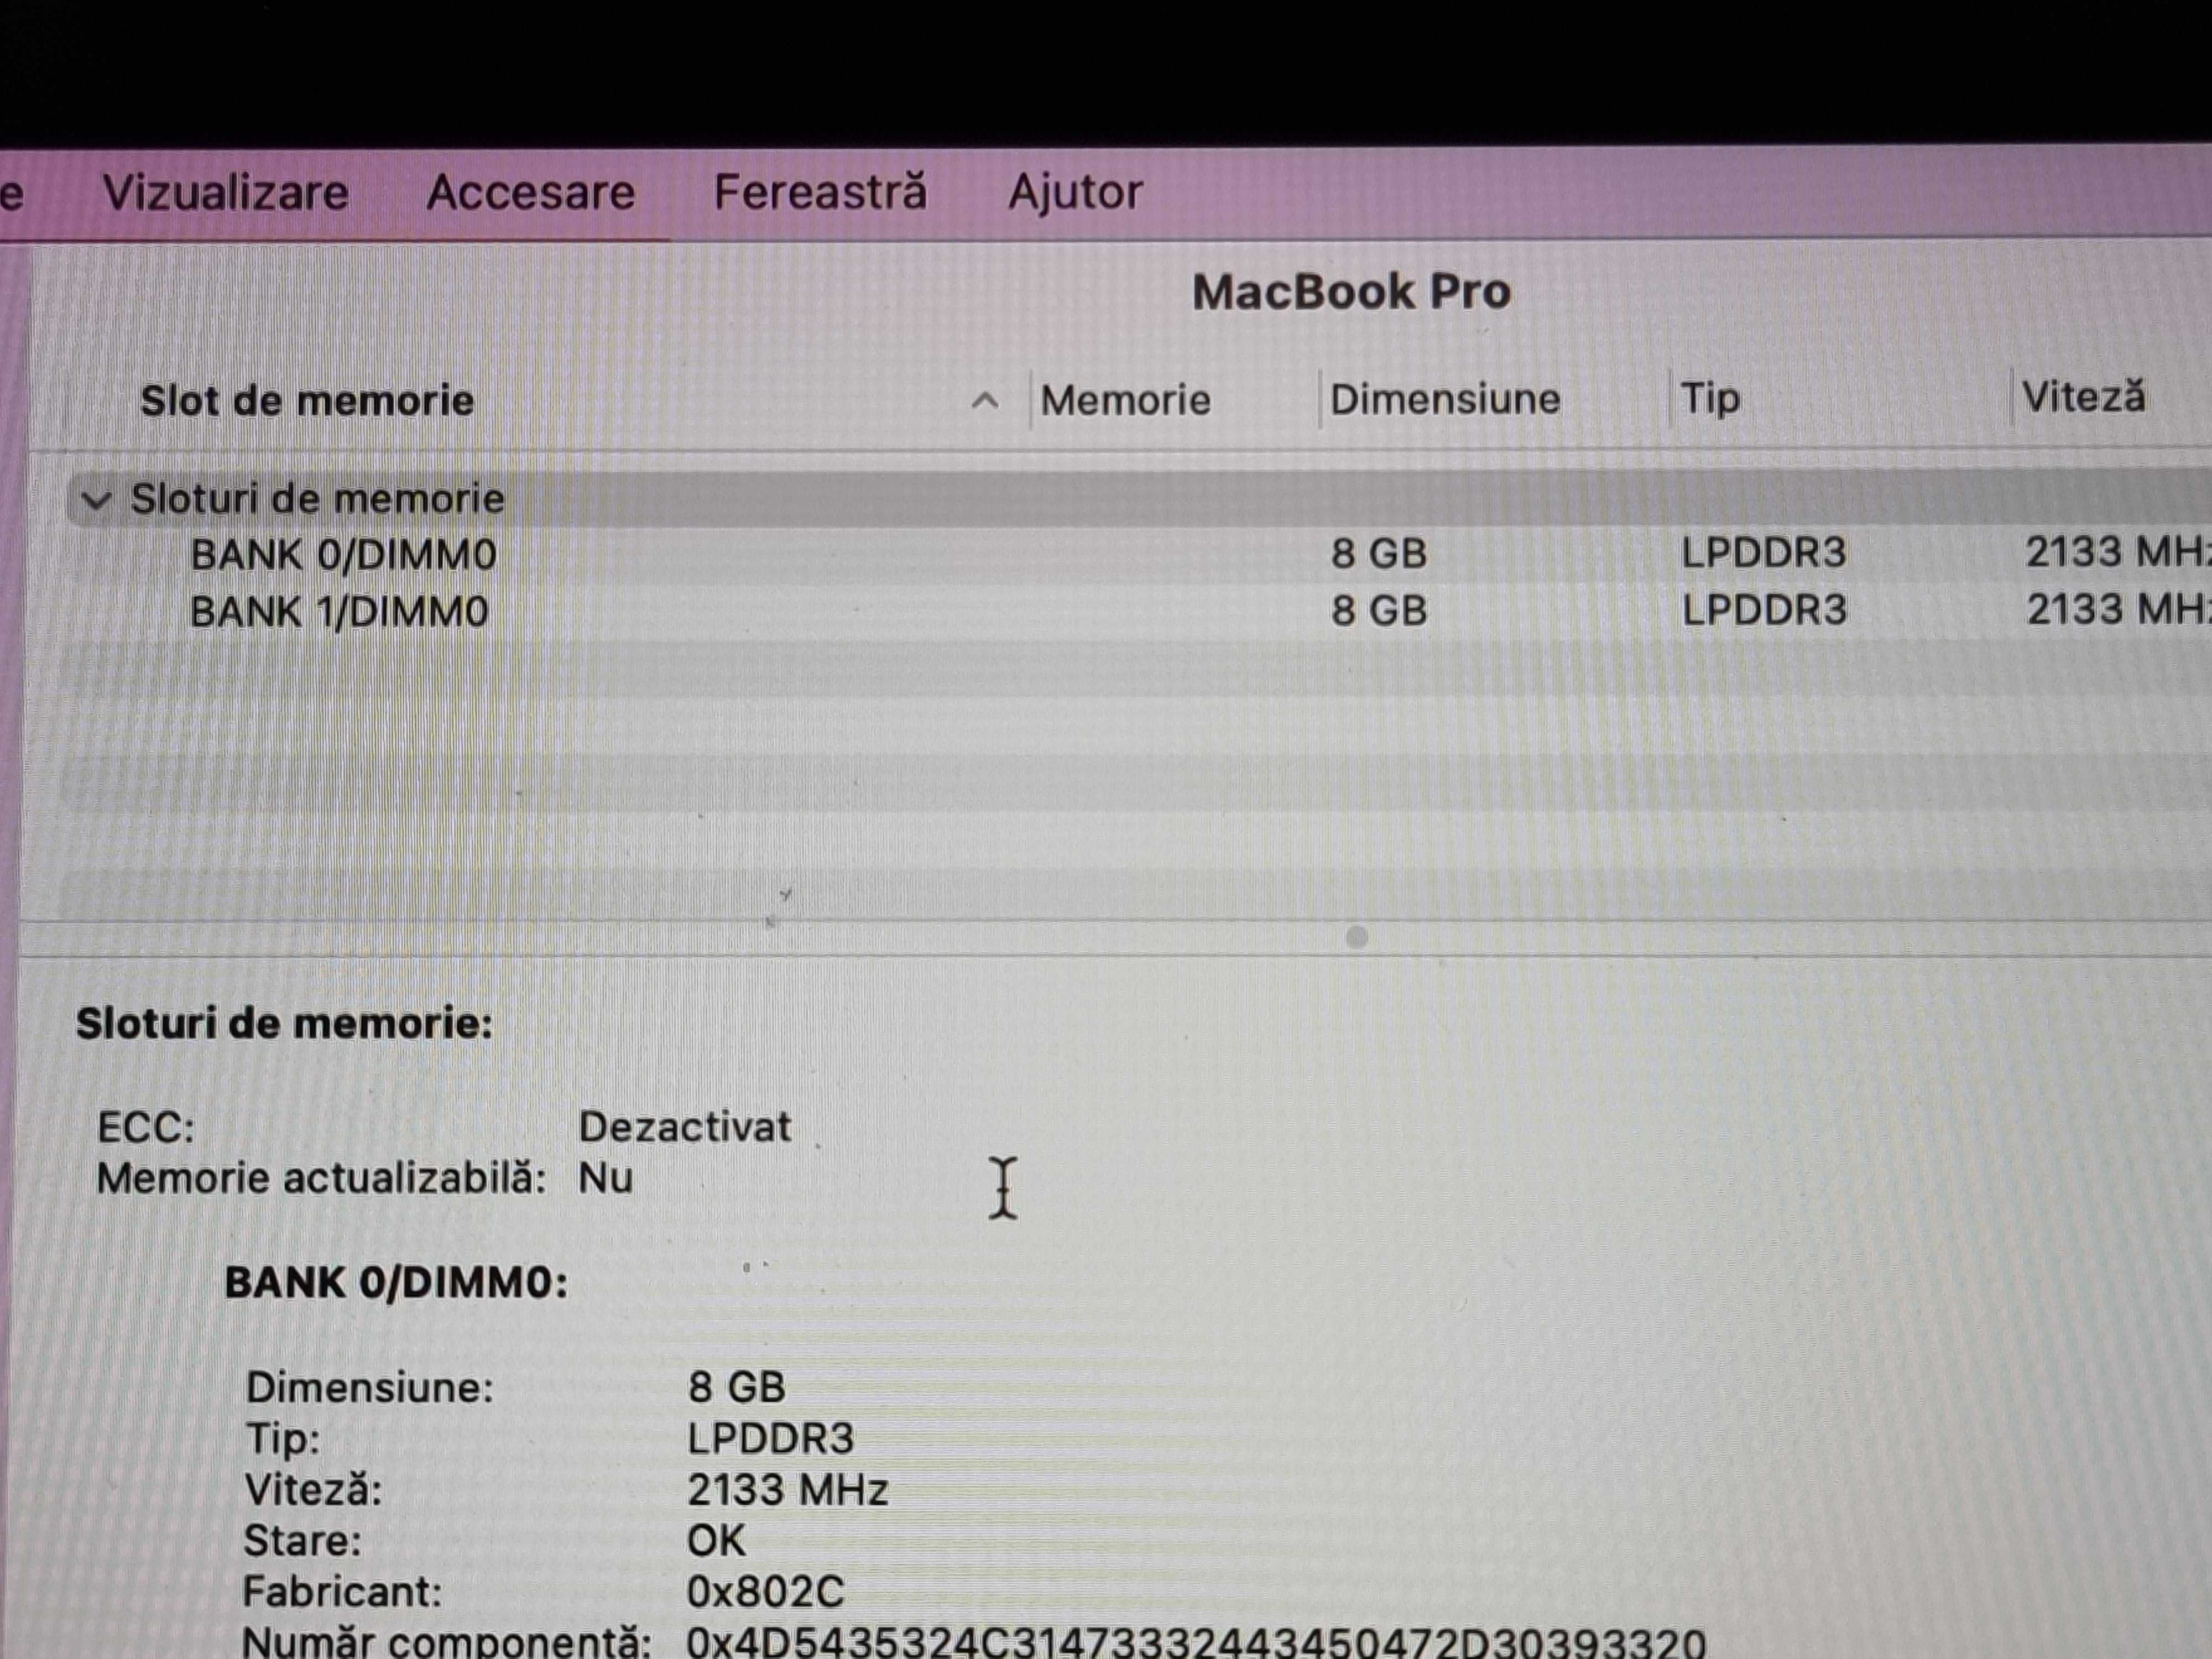Click the Tip column header

coord(1710,398)
